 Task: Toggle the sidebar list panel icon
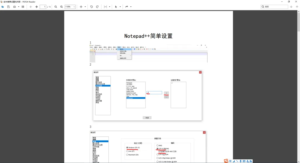click(x=23, y=7)
